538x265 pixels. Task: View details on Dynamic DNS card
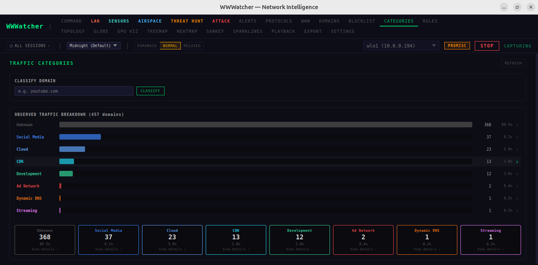click(427, 249)
